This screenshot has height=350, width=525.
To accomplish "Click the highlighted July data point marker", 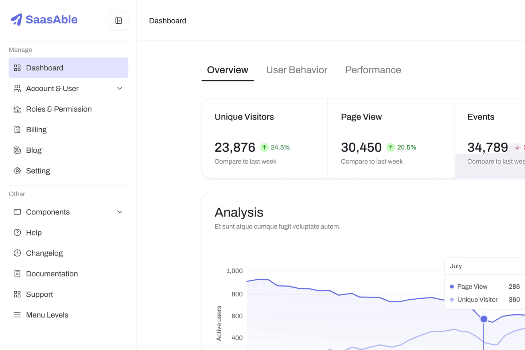I will point(484,319).
